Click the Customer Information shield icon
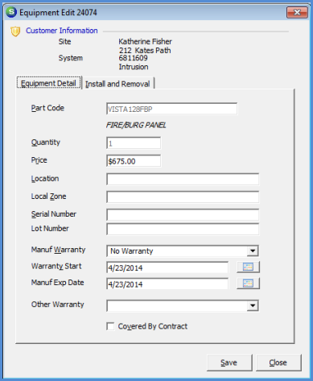313x381 pixels. pos(15,31)
